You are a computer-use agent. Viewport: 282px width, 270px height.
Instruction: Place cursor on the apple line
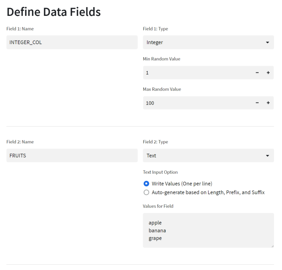[156, 223]
